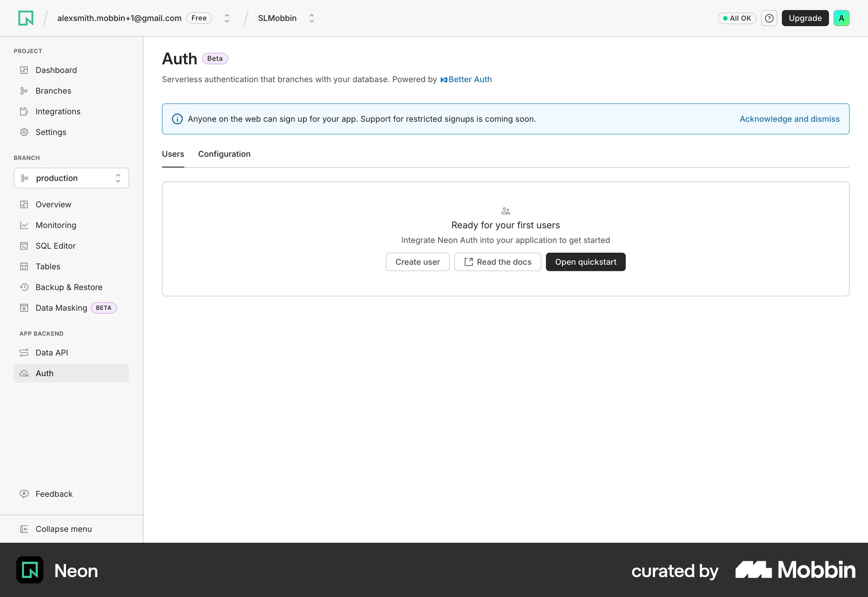Screen dimensions: 868x597
Task: Click the Settings gear icon
Action: pos(24,132)
